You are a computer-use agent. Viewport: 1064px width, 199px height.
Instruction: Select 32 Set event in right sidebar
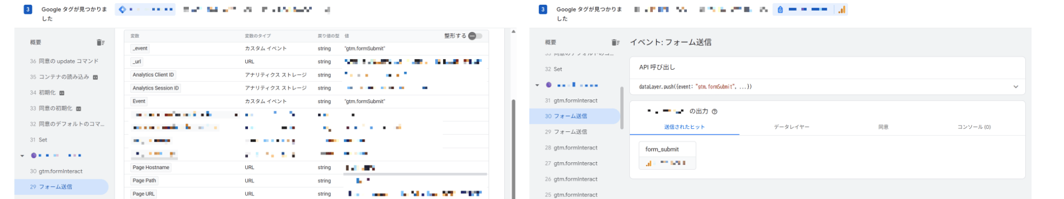pos(553,69)
